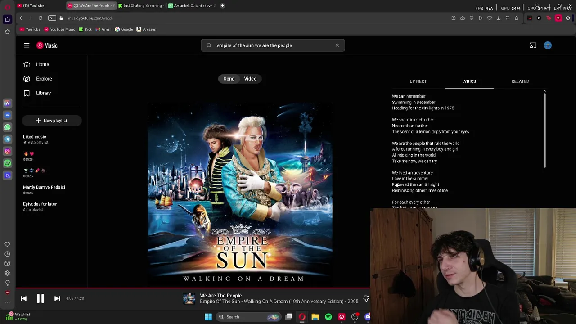576x324 pixels.
Task: Open the Mardy Bum ve Fedaisi playlist
Action: (44, 190)
